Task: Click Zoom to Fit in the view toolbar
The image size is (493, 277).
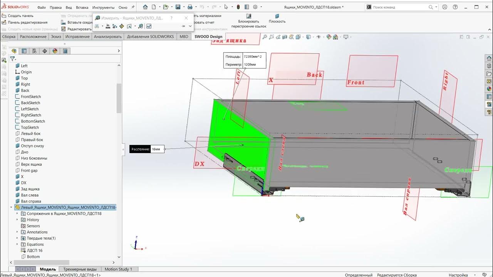Action: point(265,37)
